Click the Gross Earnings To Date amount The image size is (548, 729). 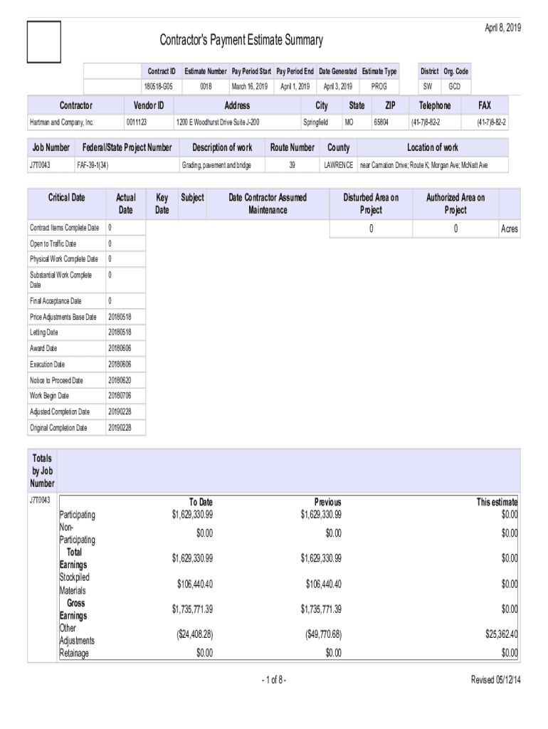pos(192,609)
